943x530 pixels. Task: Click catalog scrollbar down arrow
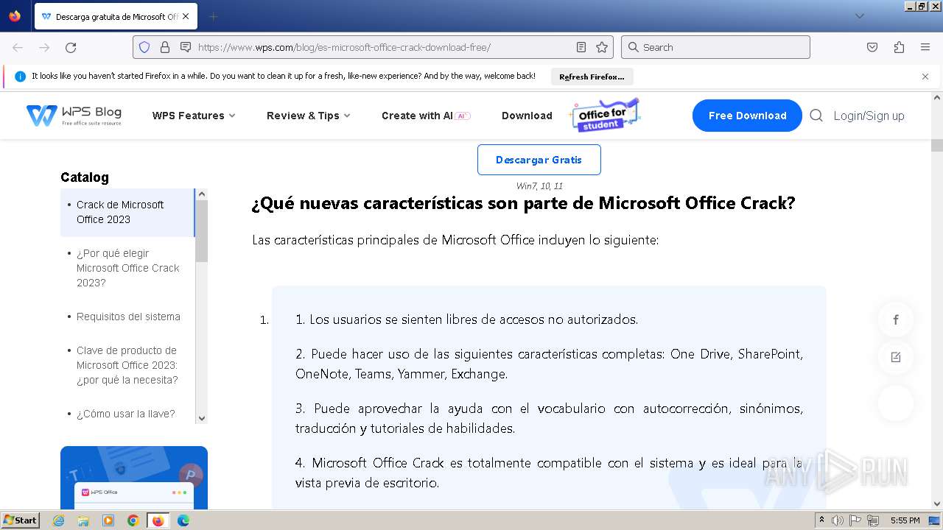tap(202, 418)
